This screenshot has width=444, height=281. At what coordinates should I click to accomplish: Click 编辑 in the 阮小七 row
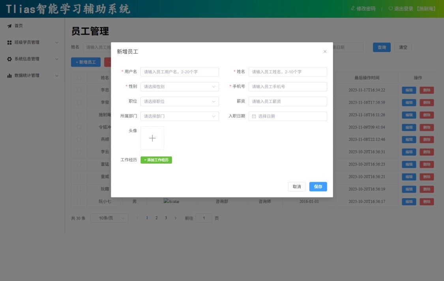pyautogui.click(x=409, y=201)
